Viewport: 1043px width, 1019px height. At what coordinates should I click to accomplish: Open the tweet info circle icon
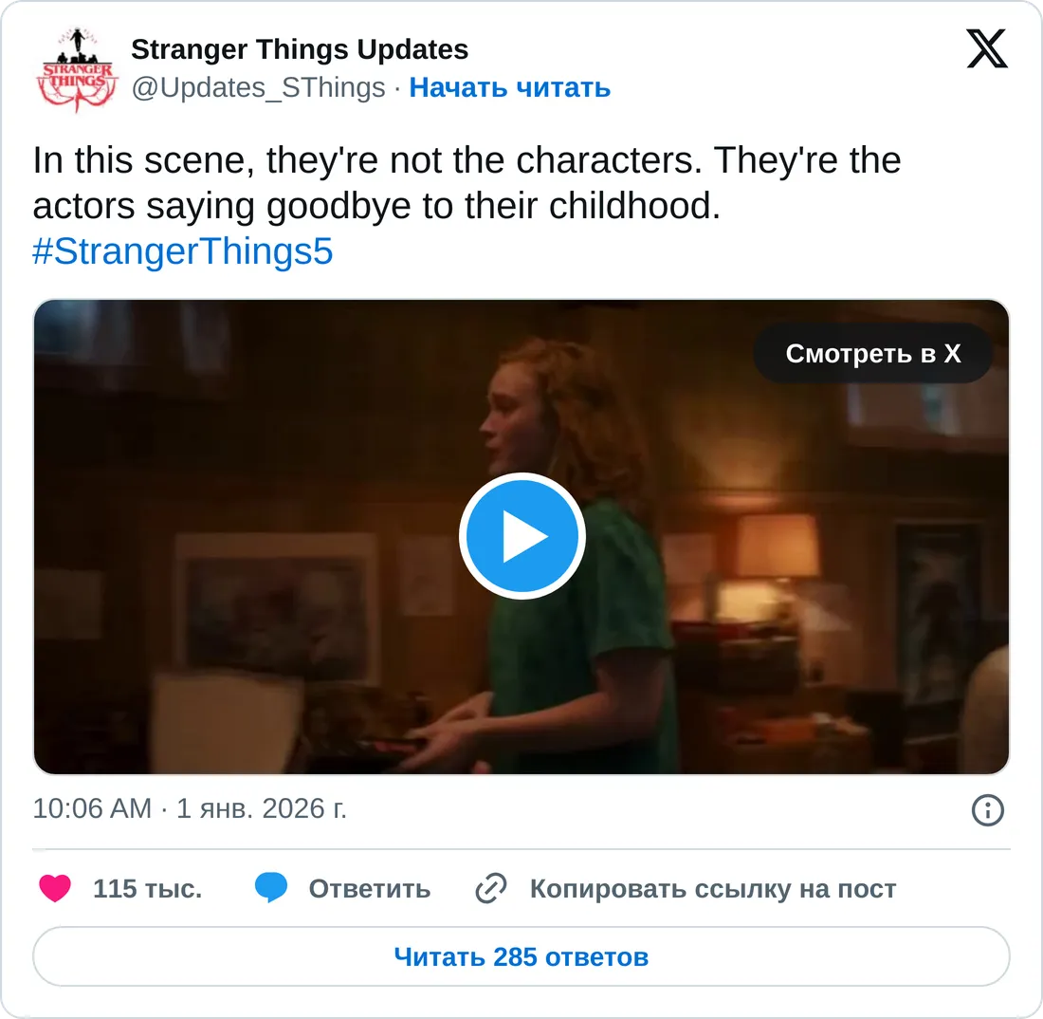pos(988,810)
